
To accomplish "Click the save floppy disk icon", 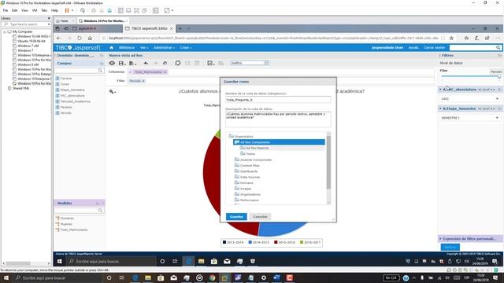I will pos(121,63).
